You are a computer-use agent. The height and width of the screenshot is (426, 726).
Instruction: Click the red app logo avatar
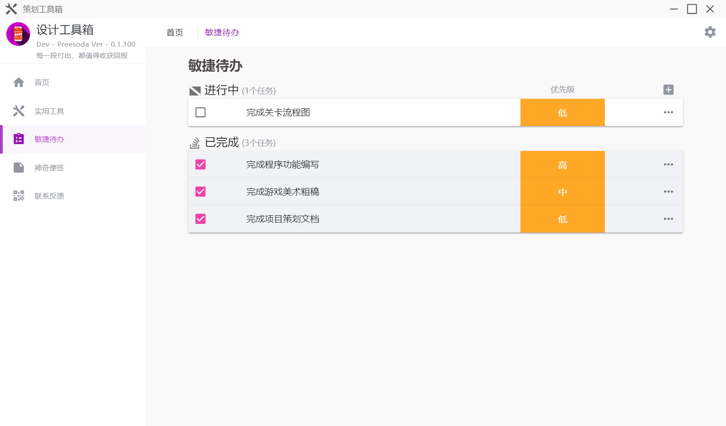[18, 34]
